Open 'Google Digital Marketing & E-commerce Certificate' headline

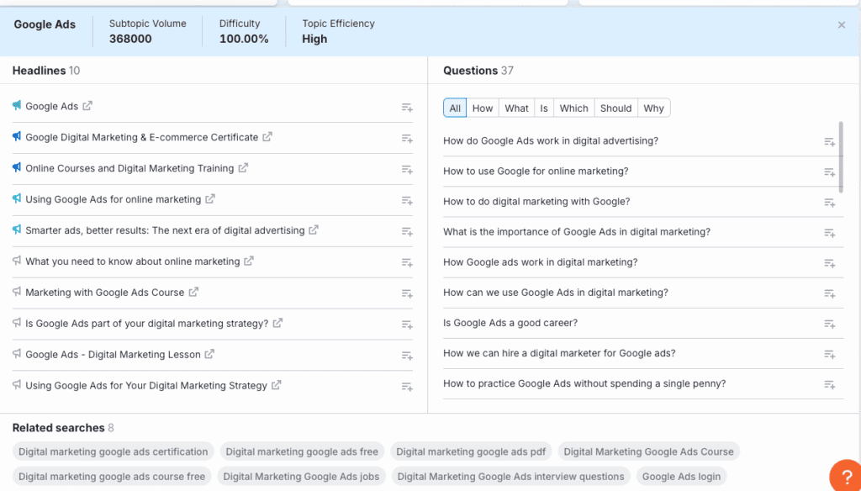[x=141, y=137]
